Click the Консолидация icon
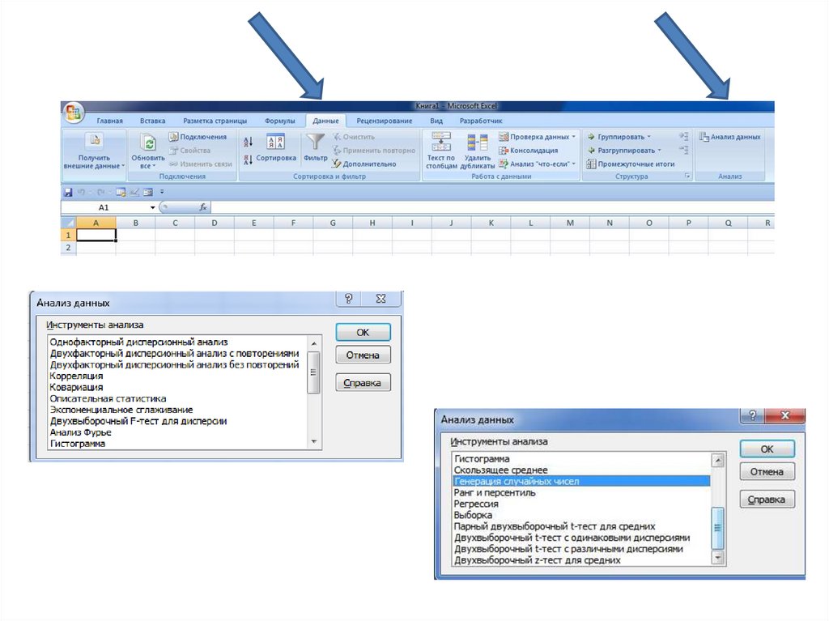 [x=504, y=151]
